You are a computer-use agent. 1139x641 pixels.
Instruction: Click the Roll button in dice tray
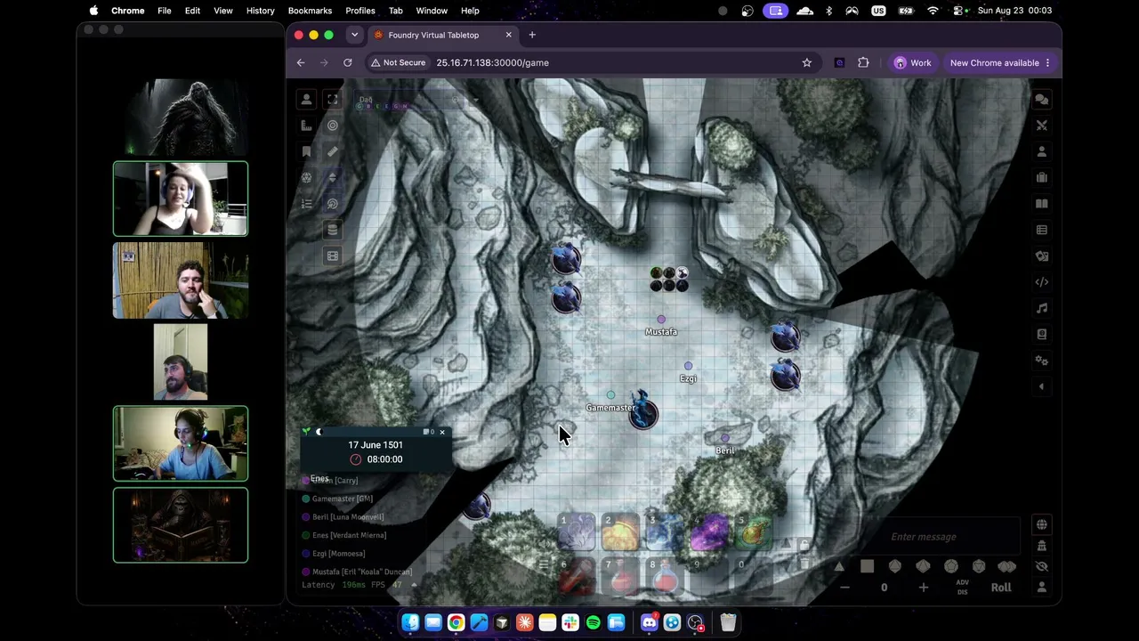click(1001, 588)
